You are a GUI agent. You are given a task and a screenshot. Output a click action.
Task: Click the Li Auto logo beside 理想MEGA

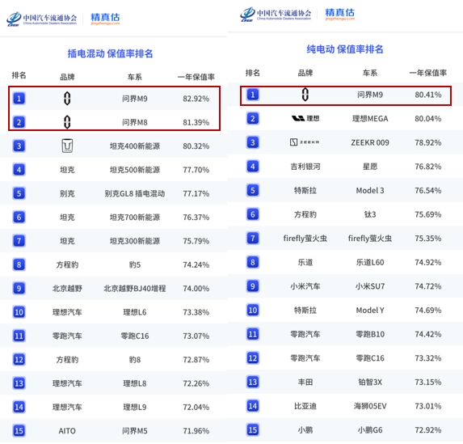[305, 119]
